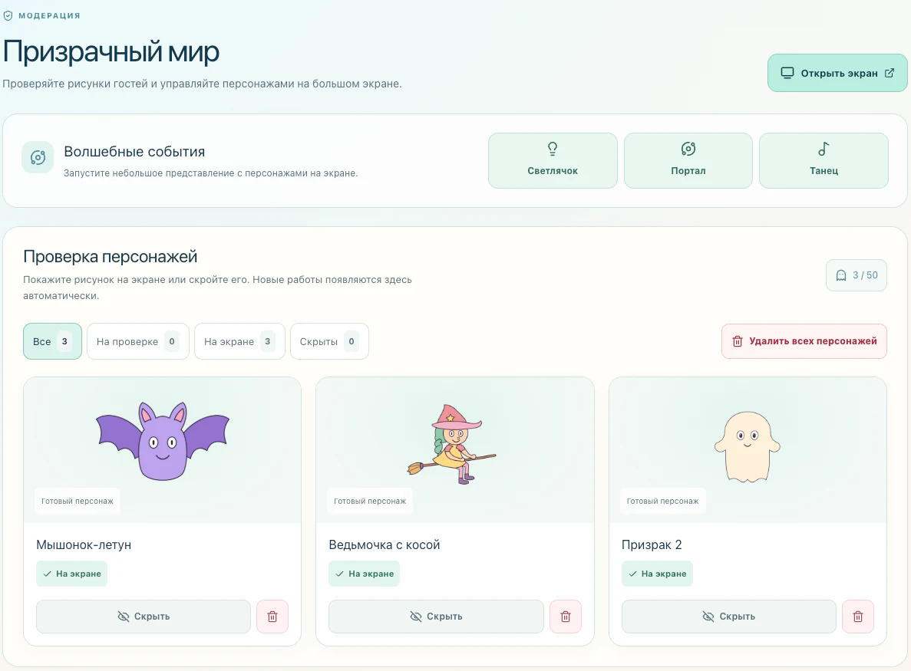Image resolution: width=911 pixels, height=671 pixels.
Task: Switch to the На проверке filter
Action: pos(137,341)
